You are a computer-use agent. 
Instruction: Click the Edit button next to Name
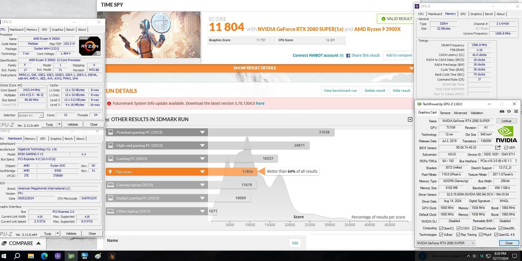295,243
